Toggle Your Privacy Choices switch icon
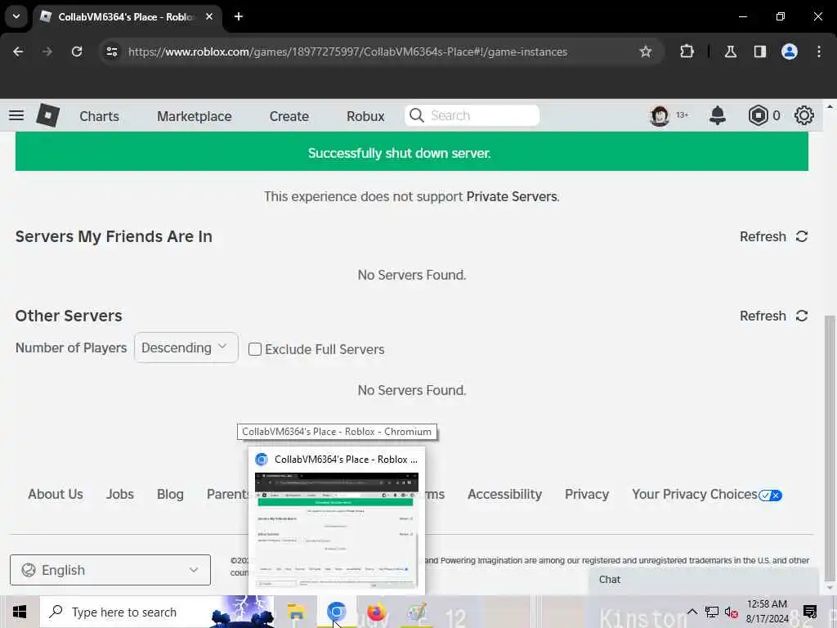 pyautogui.click(x=770, y=495)
